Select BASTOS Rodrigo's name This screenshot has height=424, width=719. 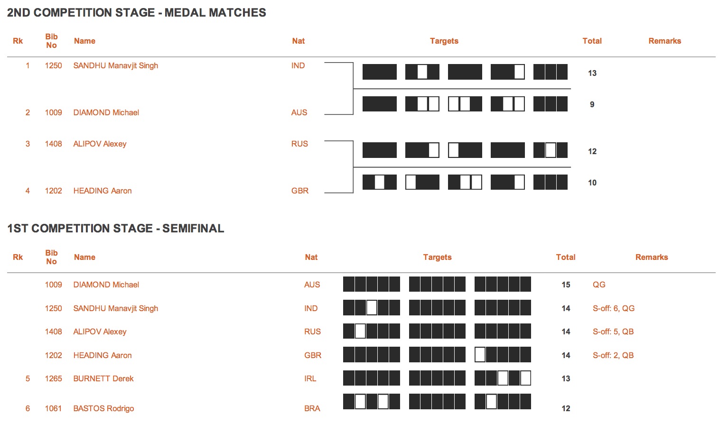[x=103, y=408]
